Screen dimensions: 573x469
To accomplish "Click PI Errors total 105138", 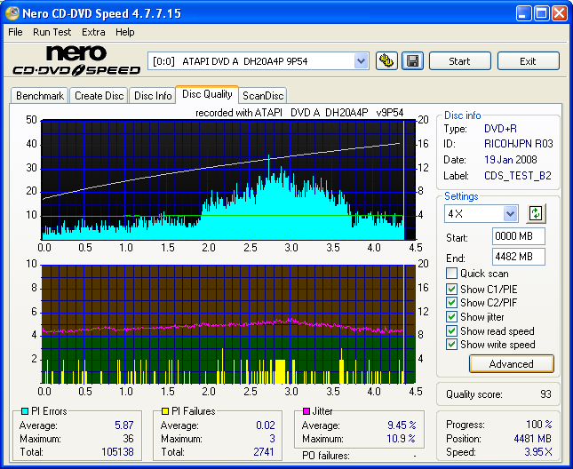I will point(117,452).
